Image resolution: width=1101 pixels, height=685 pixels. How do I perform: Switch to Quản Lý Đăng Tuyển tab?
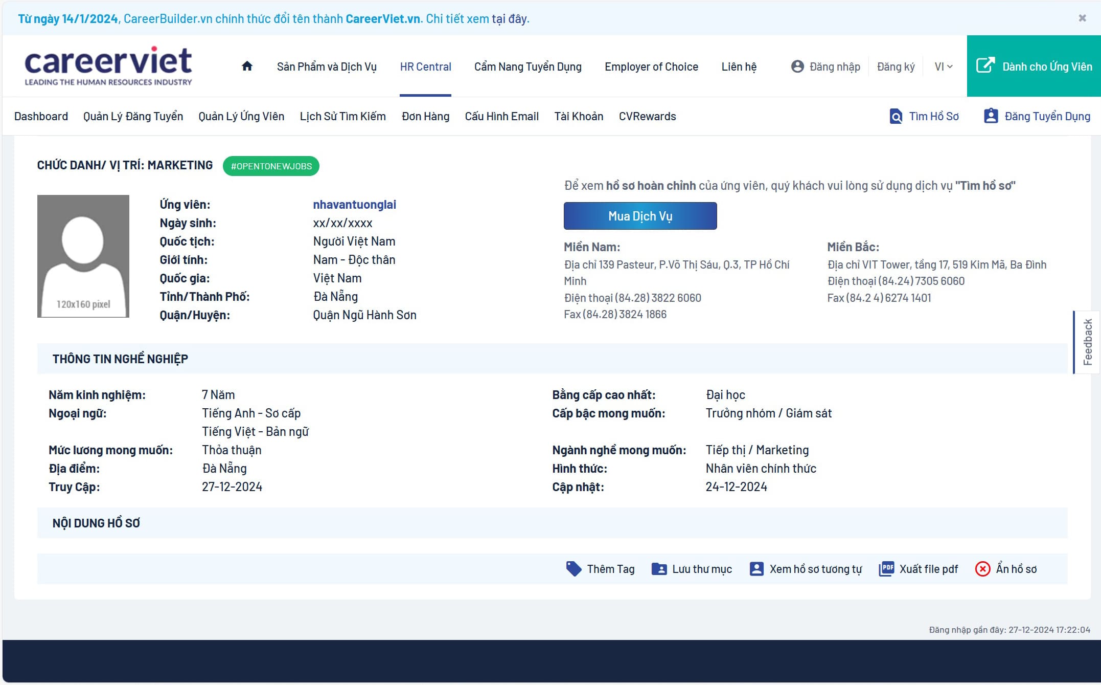pyautogui.click(x=133, y=116)
